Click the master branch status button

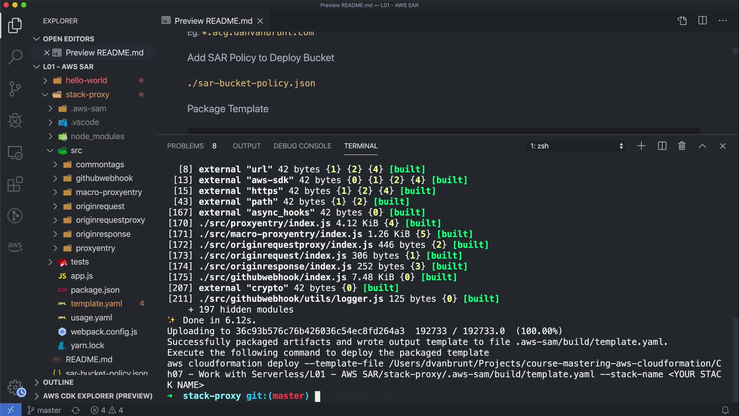pos(44,410)
